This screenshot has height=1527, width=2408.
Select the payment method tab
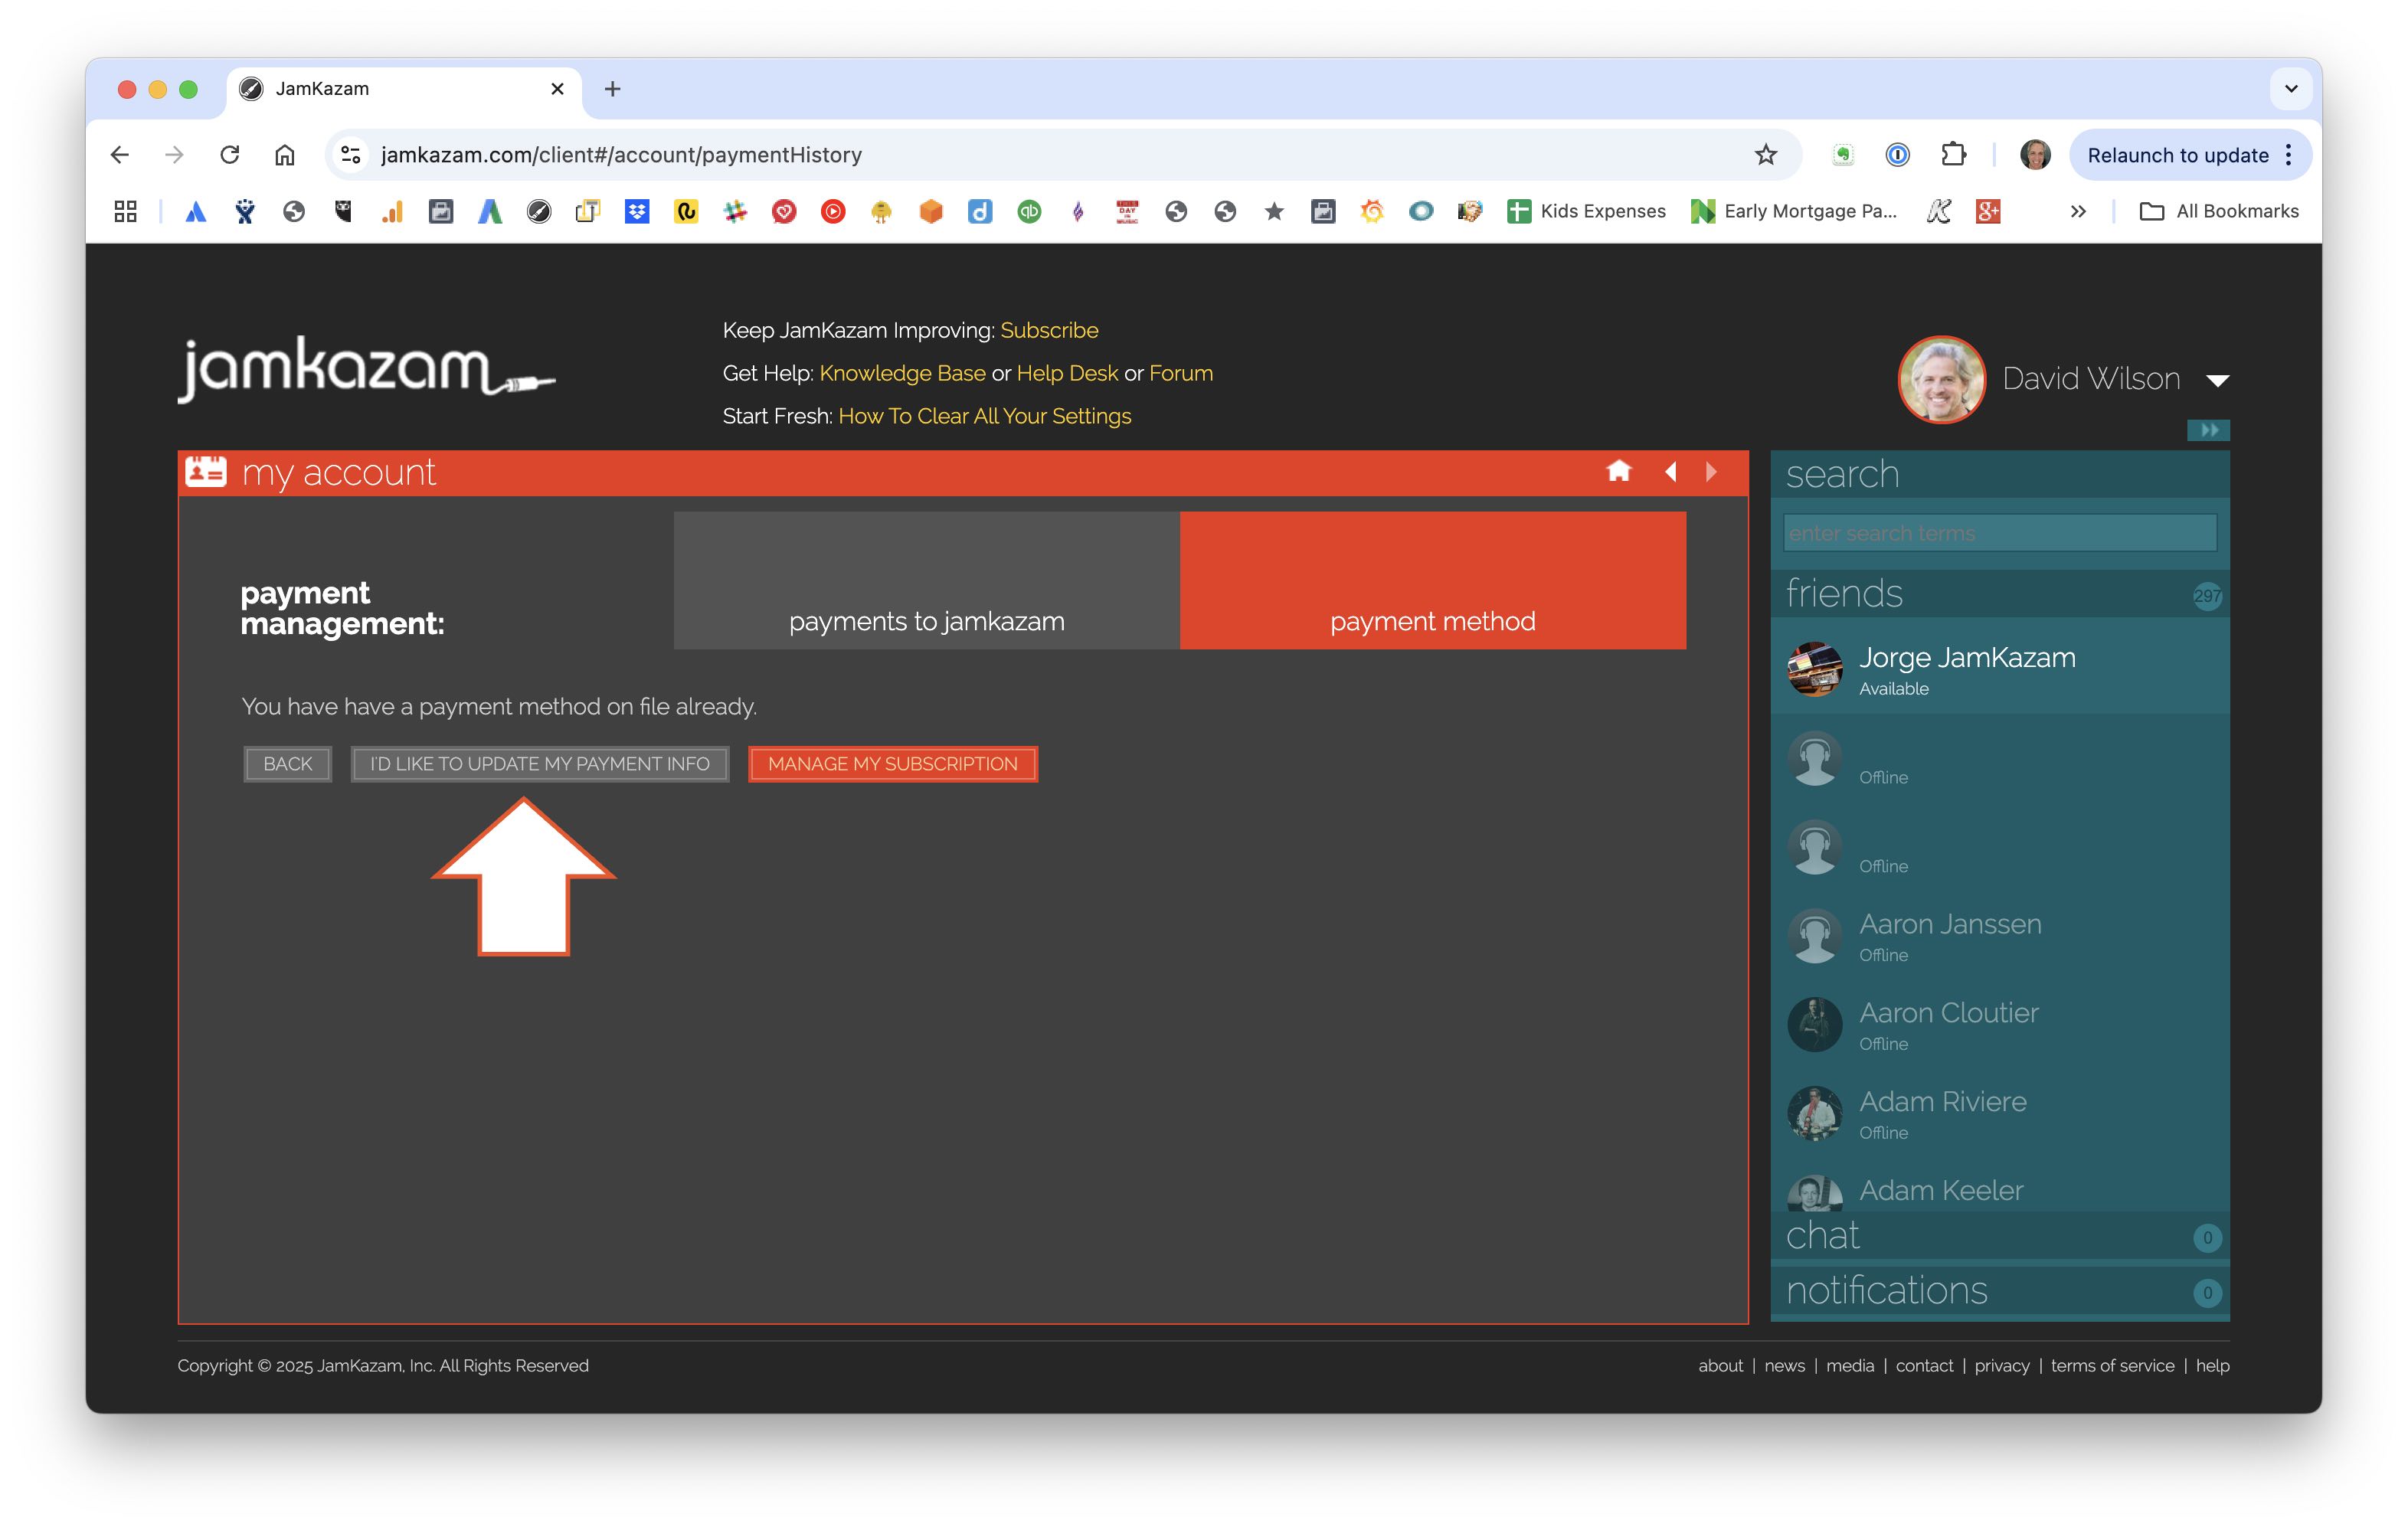[x=1432, y=581]
